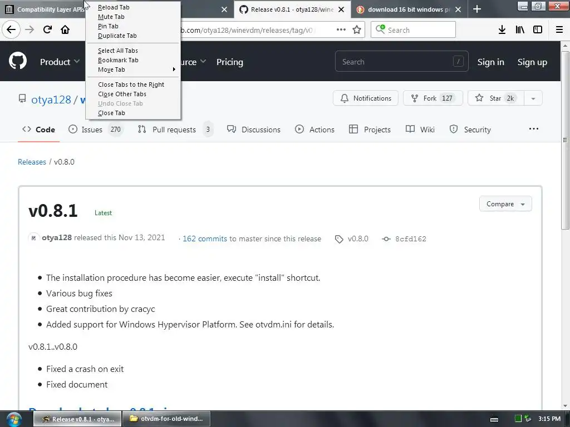Open the 162 commits link
Viewport: 570px width, 427px height.
205,239
